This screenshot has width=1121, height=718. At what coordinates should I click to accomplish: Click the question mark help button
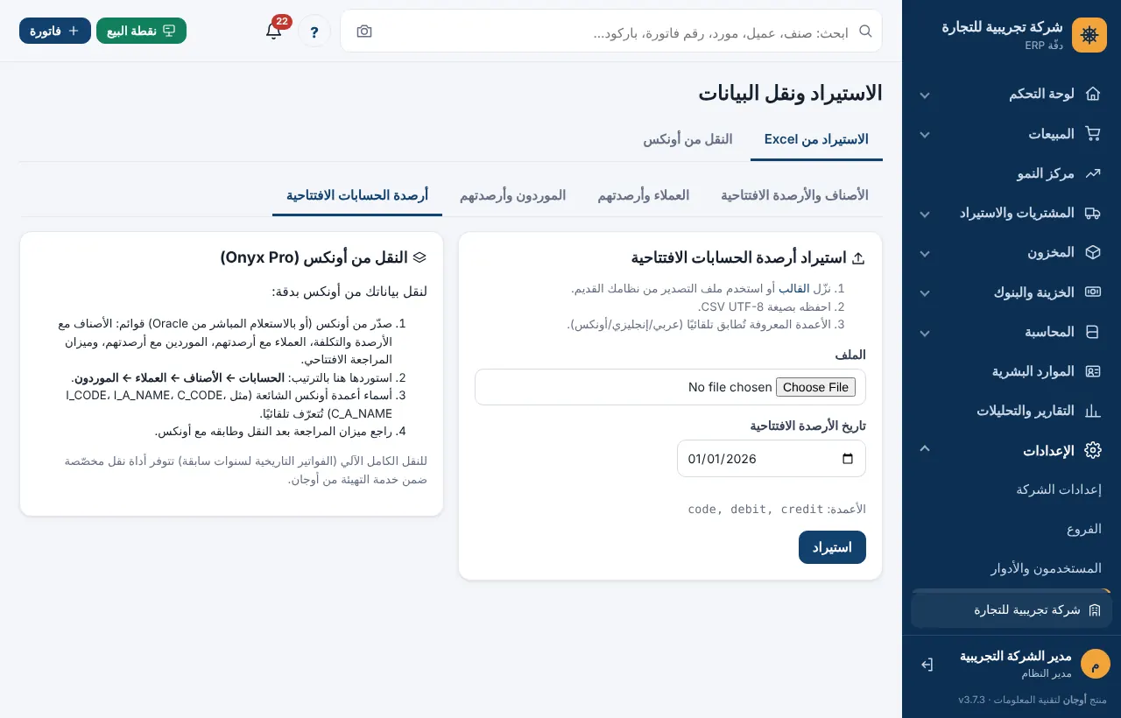(x=314, y=32)
